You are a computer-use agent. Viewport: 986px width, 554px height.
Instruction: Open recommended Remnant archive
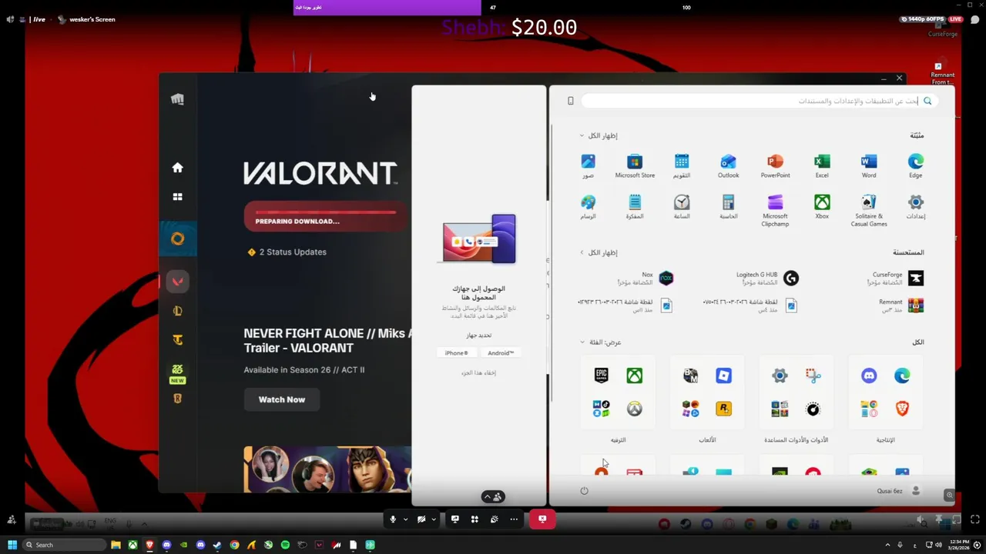[x=901, y=305]
